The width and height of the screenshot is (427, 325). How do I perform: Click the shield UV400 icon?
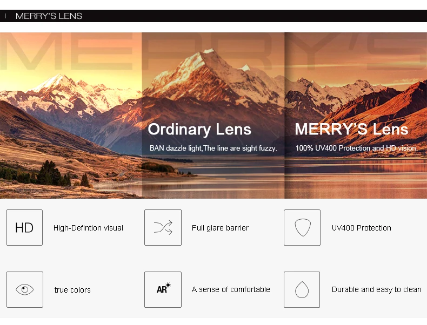click(302, 227)
